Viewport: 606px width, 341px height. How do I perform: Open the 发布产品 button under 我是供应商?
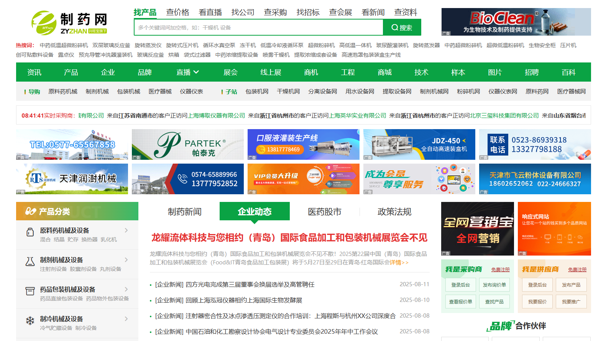coord(571,285)
